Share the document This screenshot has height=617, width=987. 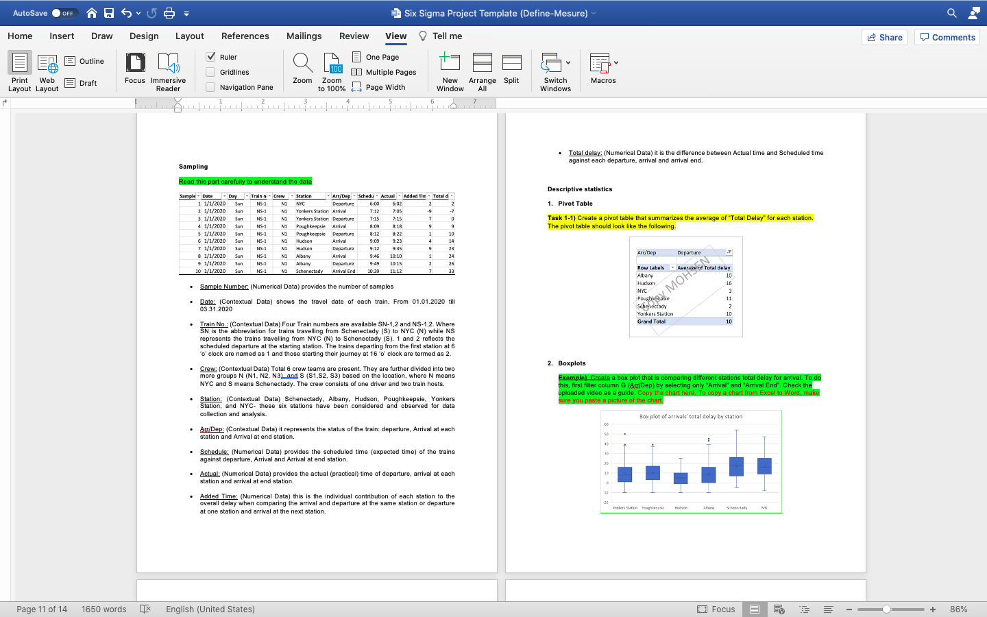[x=884, y=37]
